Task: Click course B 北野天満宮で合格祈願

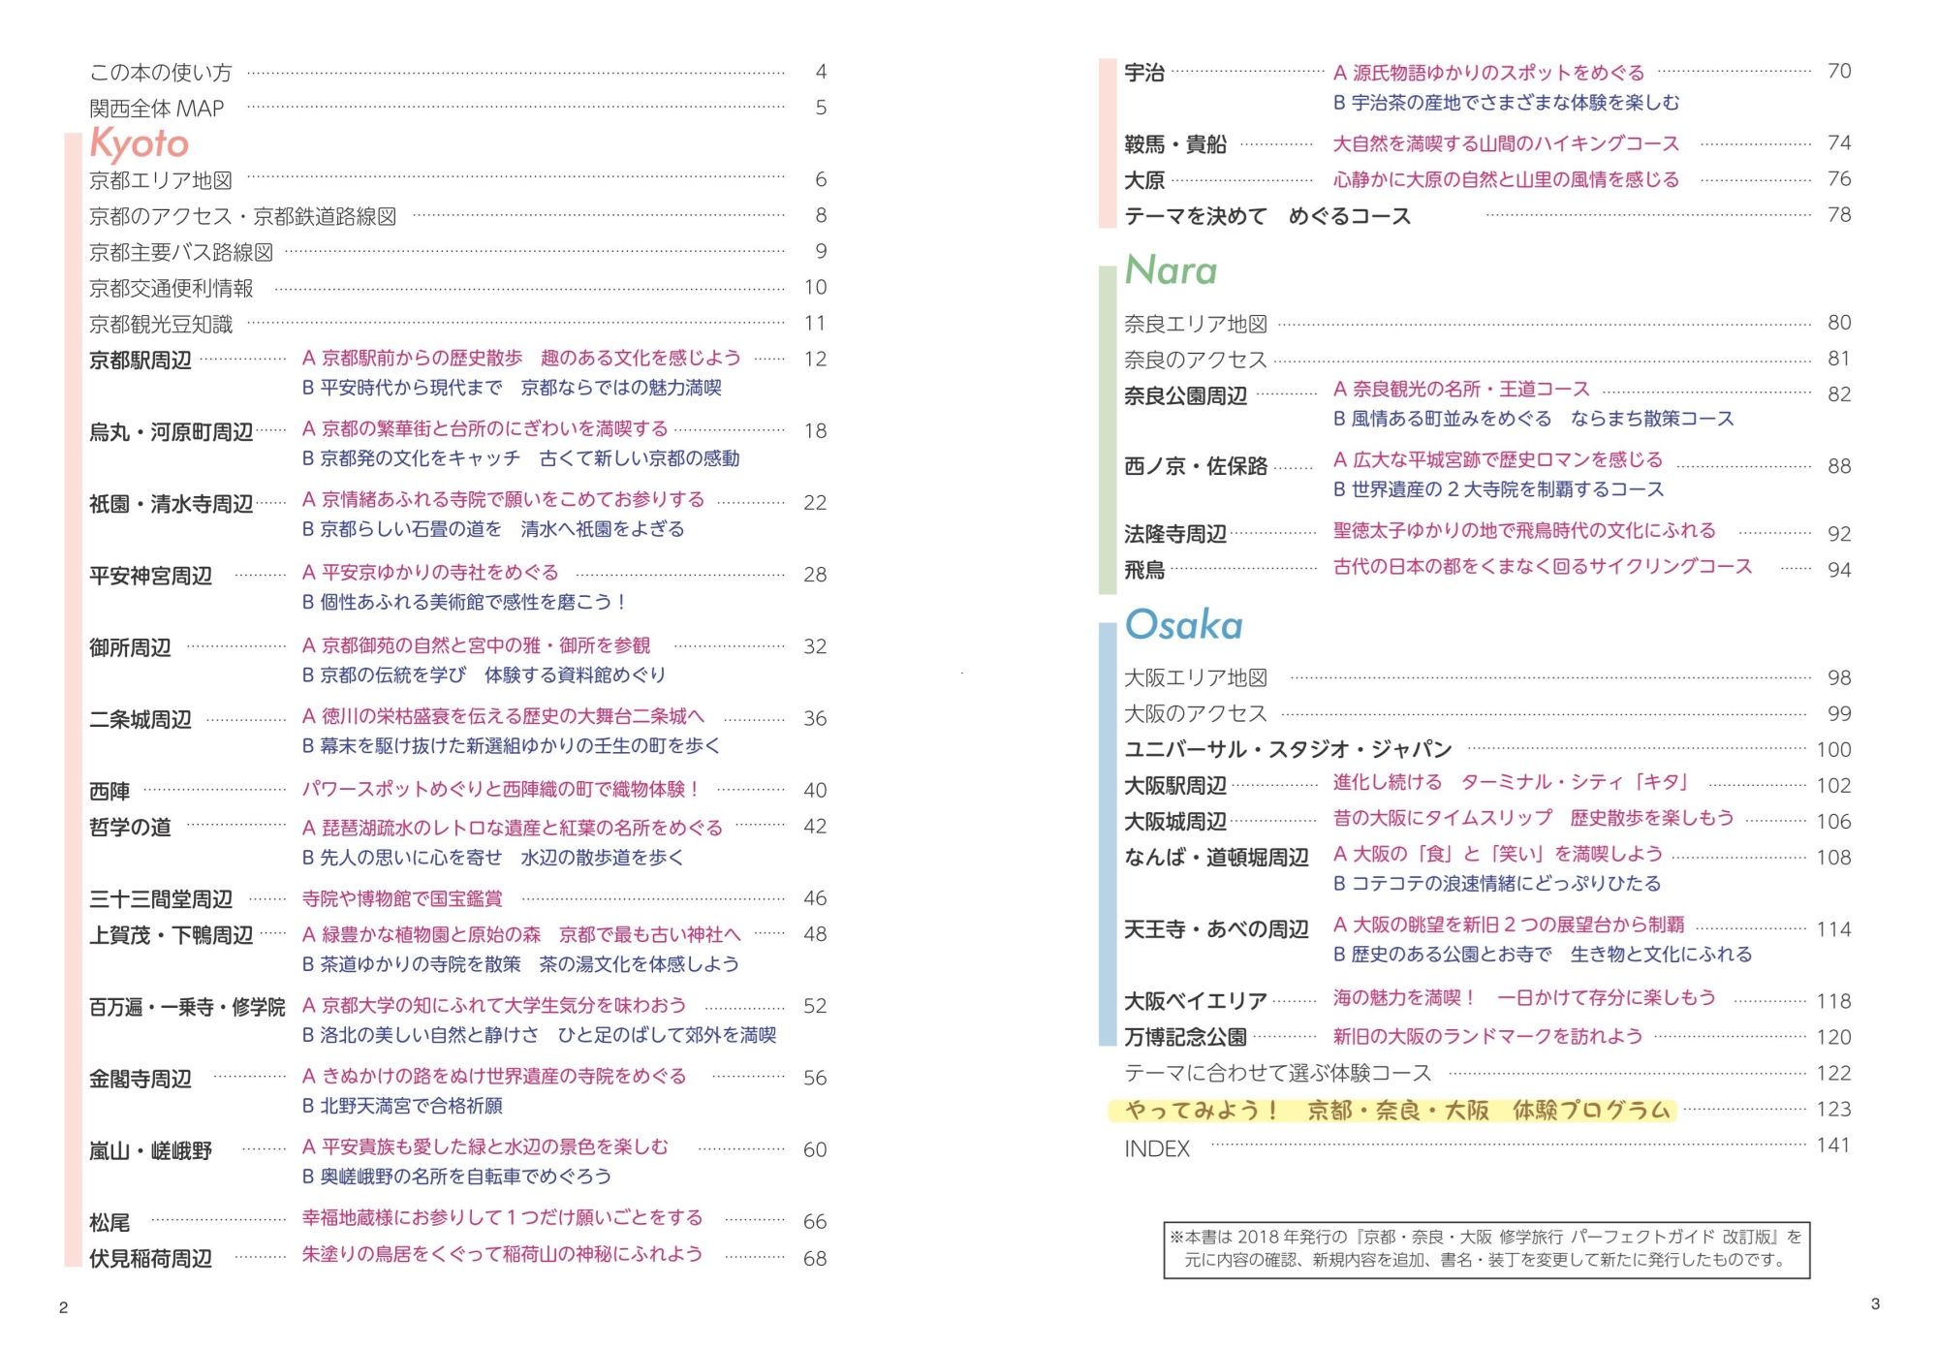Action: tap(402, 1106)
